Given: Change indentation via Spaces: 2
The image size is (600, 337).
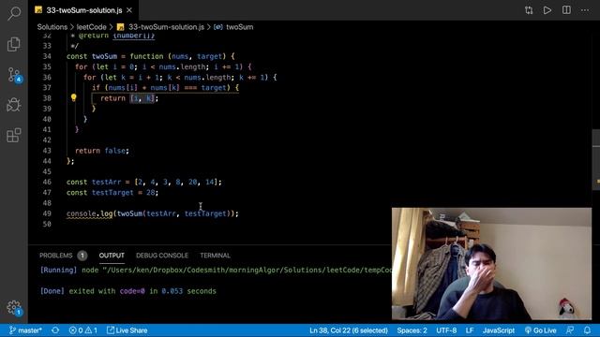Looking at the screenshot, I should [412, 330].
